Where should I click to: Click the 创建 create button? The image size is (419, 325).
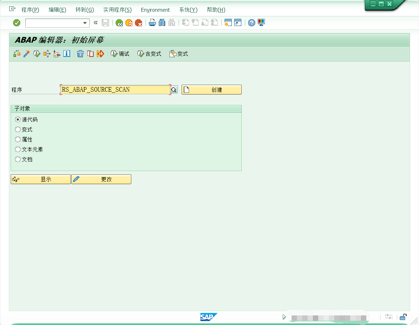(x=211, y=89)
